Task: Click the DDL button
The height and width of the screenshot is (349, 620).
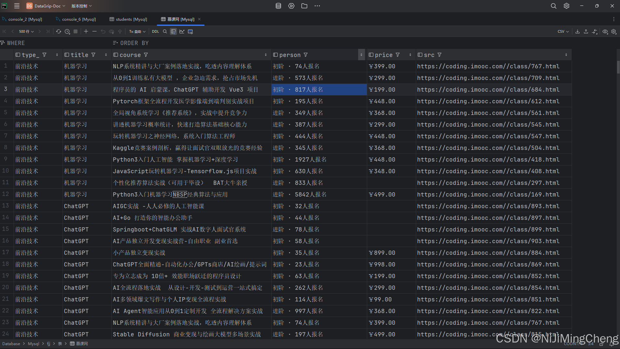Action: click(156, 31)
